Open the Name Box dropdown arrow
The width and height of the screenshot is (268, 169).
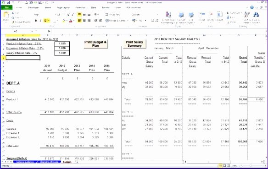click(x=32, y=31)
